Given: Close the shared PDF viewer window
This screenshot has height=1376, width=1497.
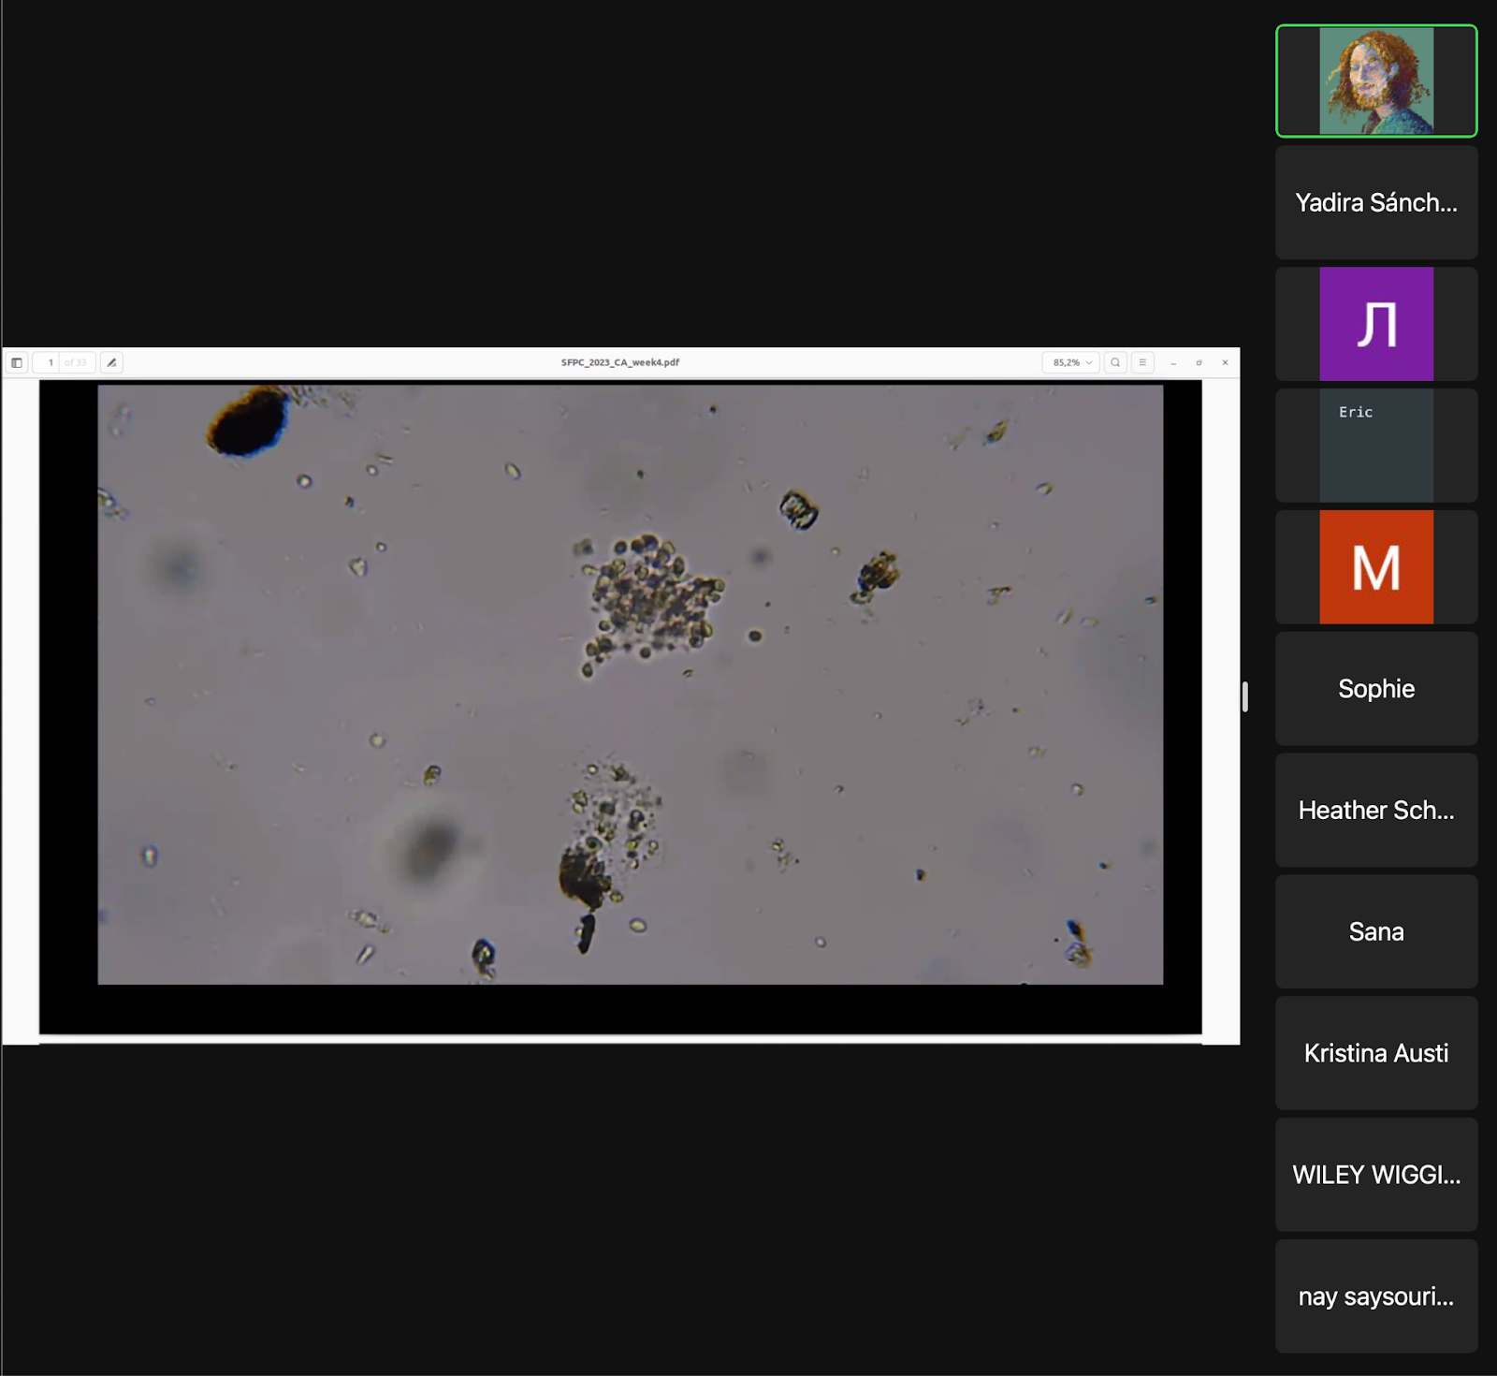Looking at the screenshot, I should click(x=1225, y=362).
